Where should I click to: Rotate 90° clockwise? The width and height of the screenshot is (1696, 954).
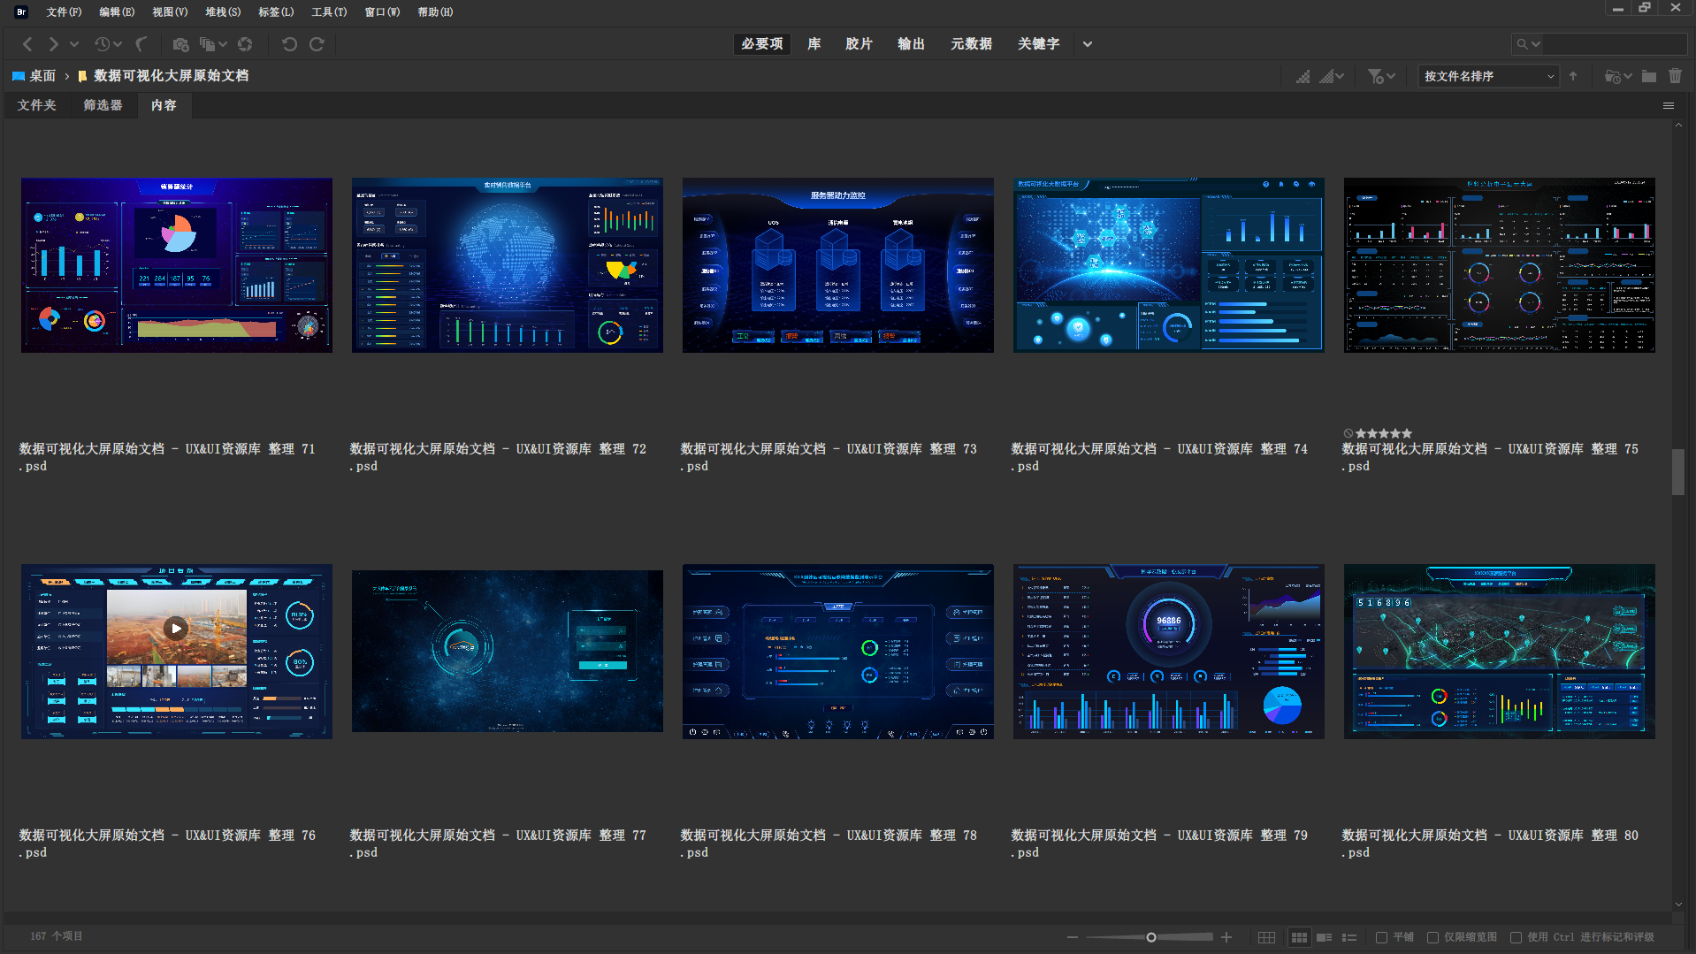point(317,44)
